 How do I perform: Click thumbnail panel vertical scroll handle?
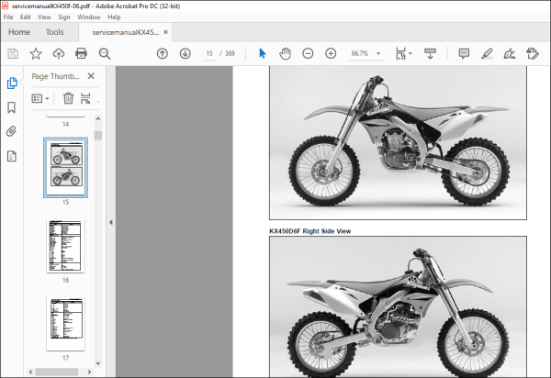[x=98, y=135]
